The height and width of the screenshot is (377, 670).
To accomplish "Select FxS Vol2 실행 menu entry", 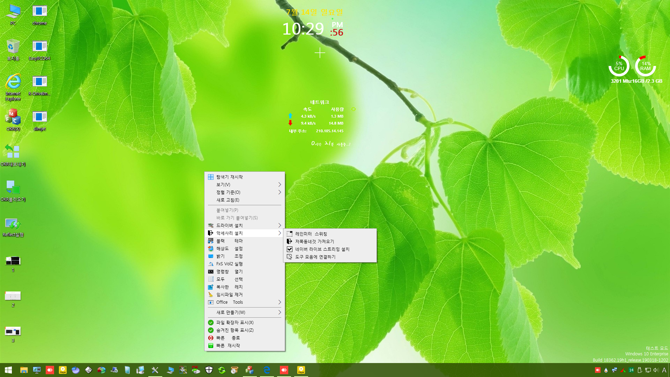I will [244, 264].
